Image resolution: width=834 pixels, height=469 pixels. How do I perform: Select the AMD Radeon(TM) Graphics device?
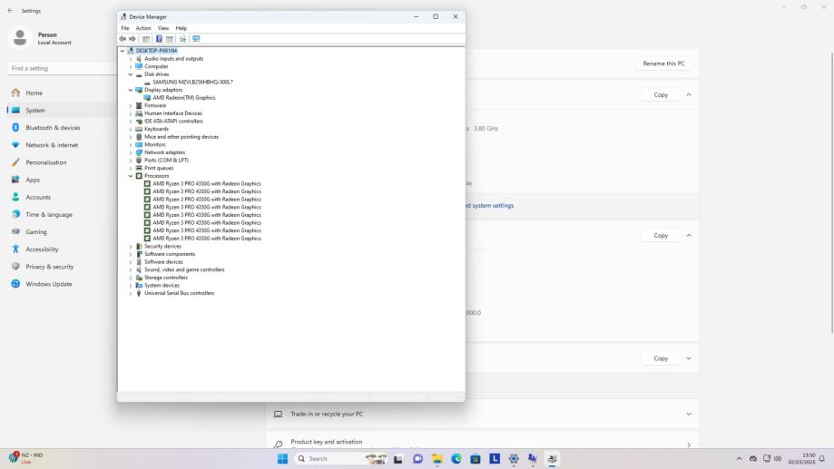click(x=183, y=97)
